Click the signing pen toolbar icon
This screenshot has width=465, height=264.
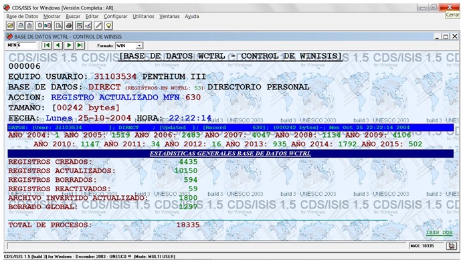[x=88, y=26]
